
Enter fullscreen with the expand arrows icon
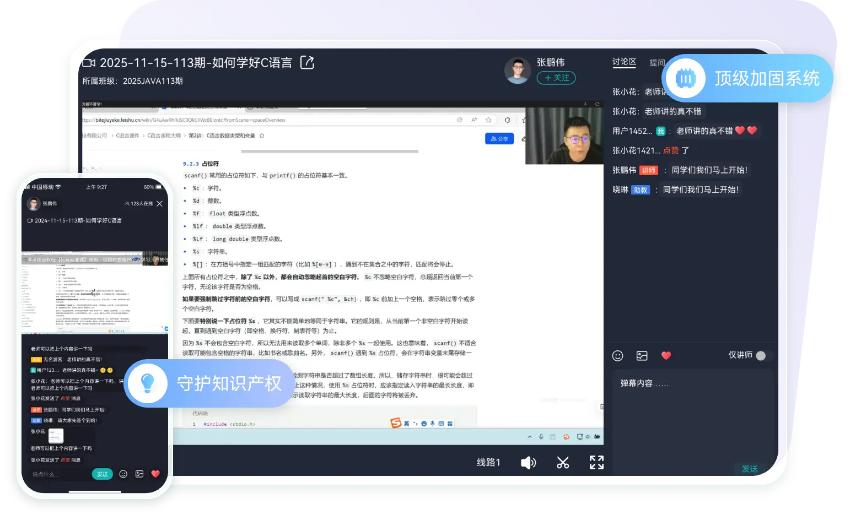click(x=596, y=462)
